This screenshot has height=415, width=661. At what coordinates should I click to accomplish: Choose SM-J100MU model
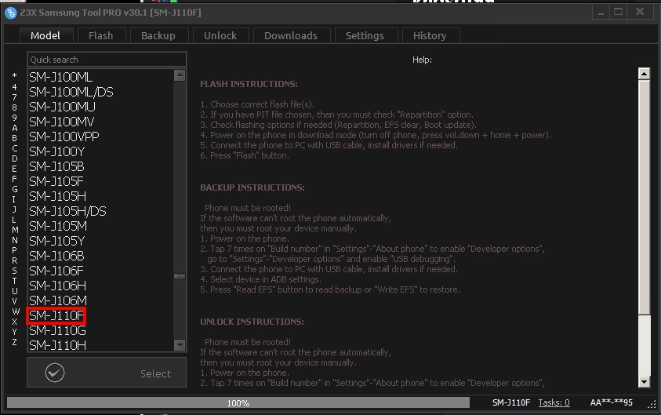(62, 107)
